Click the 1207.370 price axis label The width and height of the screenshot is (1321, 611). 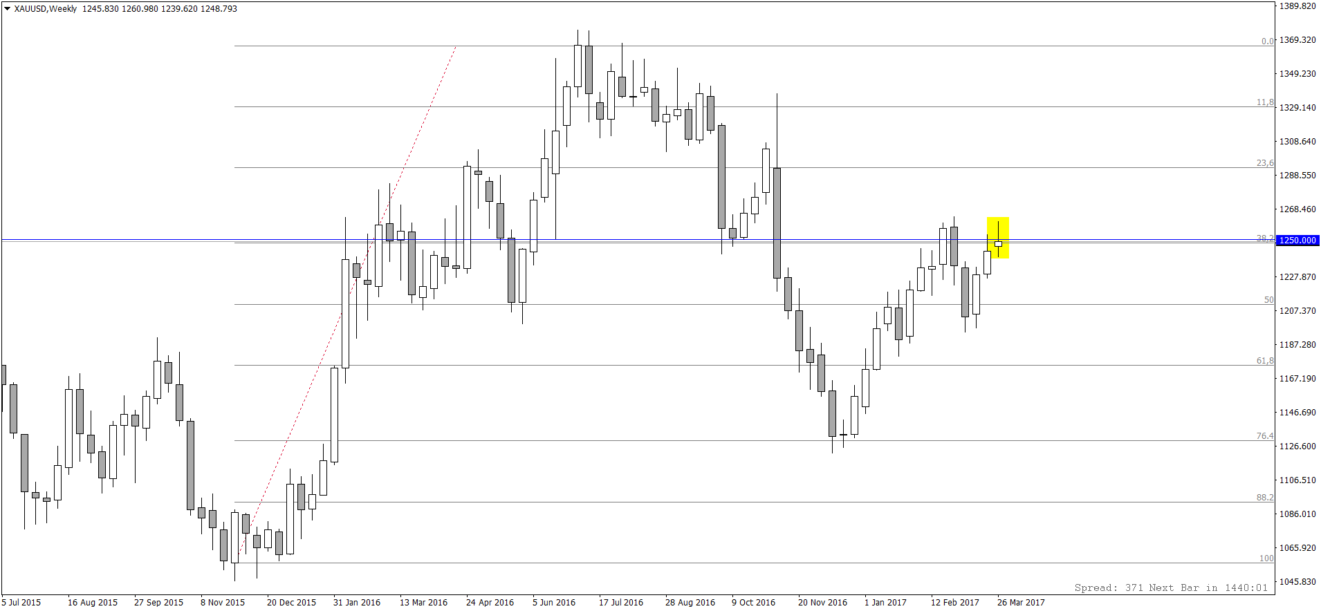(1297, 311)
